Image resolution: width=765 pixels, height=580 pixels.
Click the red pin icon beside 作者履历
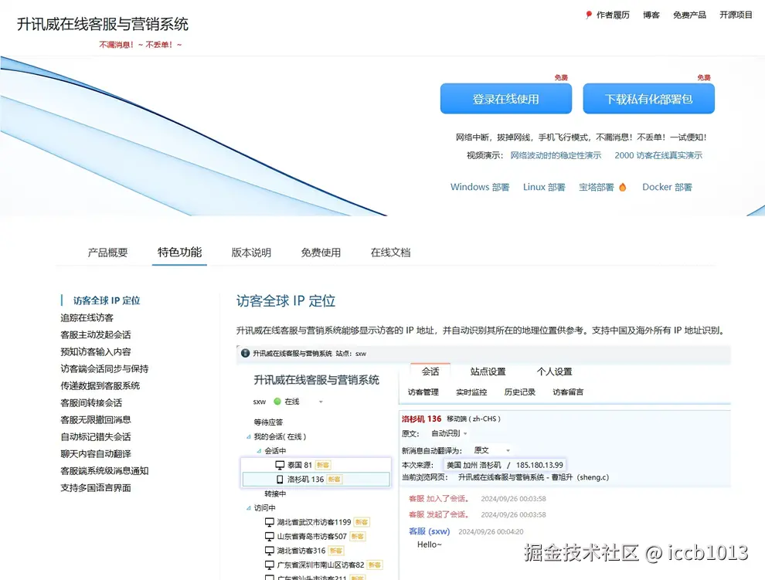588,15
